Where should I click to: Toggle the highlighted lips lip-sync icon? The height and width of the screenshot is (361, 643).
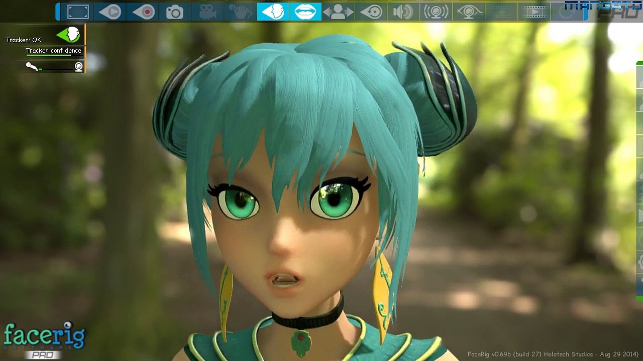tap(305, 12)
